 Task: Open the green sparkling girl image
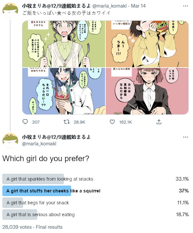(64, 44)
